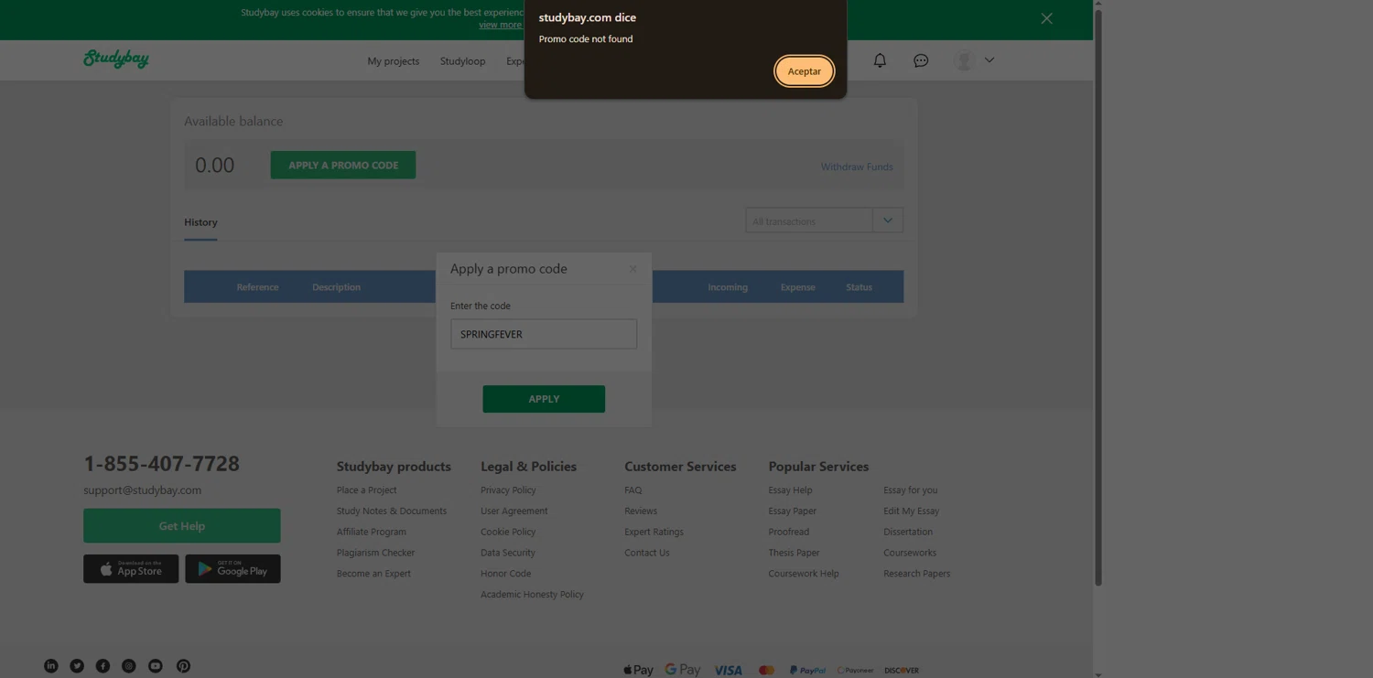
Task: Open the Coursework Help link
Action: [x=804, y=574]
